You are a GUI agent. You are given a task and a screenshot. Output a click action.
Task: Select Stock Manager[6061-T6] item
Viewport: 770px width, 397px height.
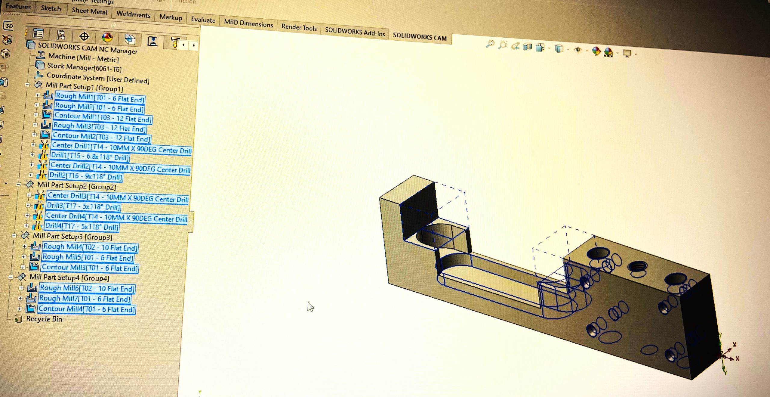(x=84, y=67)
